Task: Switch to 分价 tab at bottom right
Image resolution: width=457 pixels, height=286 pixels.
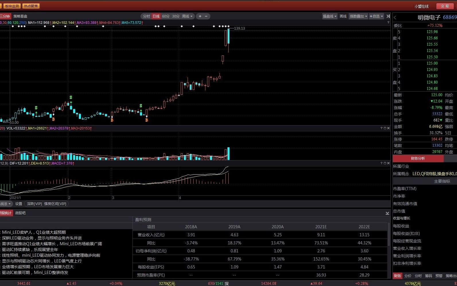Action: pyautogui.click(x=408, y=276)
